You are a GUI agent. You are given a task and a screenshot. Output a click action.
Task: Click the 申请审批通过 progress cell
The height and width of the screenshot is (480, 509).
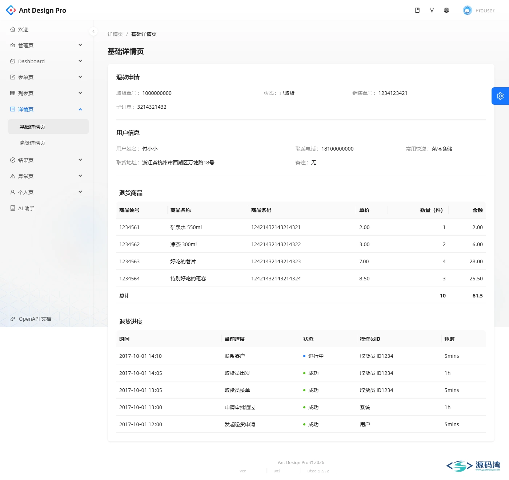(x=240, y=407)
